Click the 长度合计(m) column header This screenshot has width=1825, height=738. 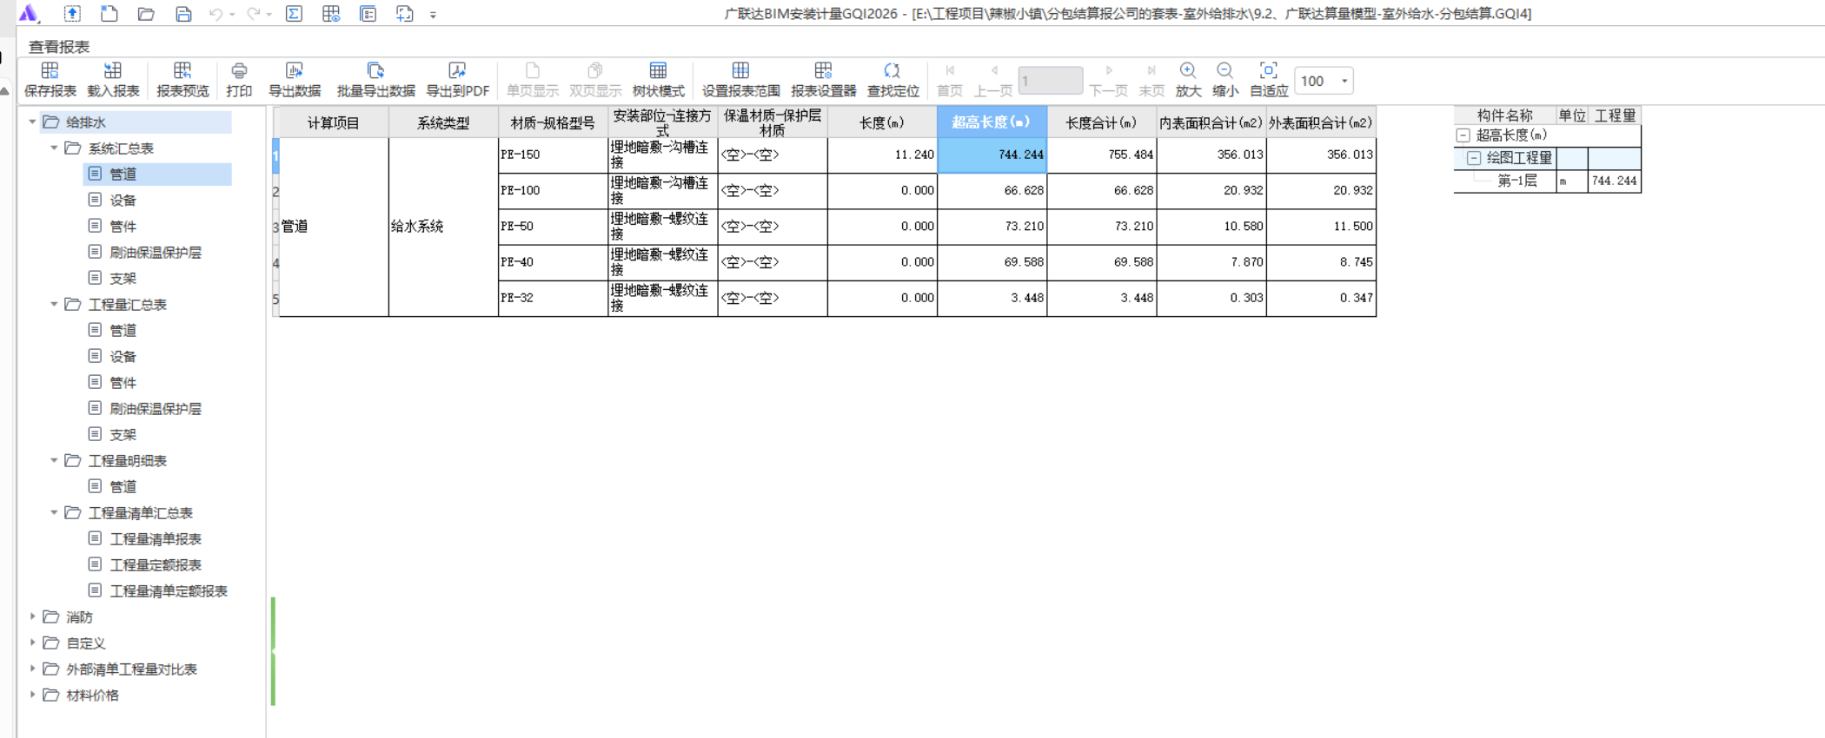[1101, 122]
